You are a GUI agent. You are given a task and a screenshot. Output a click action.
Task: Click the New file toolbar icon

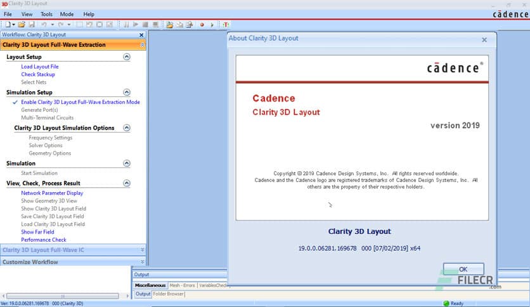coord(8,24)
